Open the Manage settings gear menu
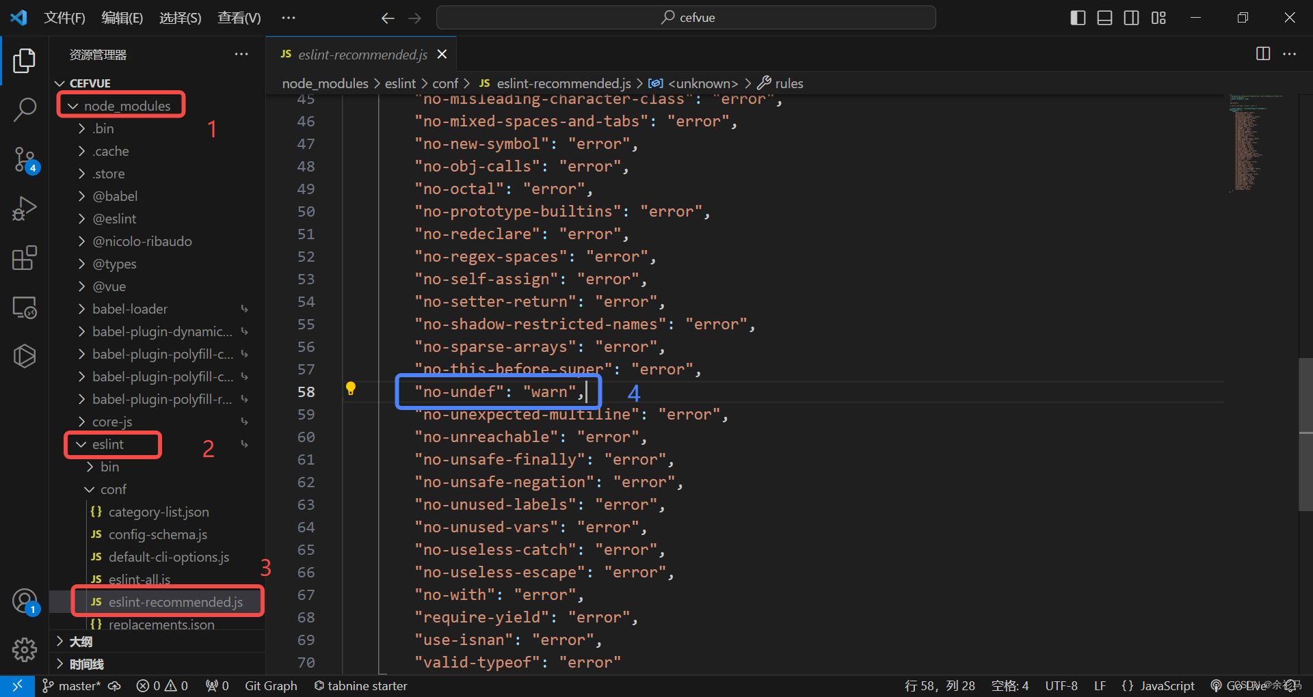The height and width of the screenshot is (697, 1313). (x=25, y=650)
